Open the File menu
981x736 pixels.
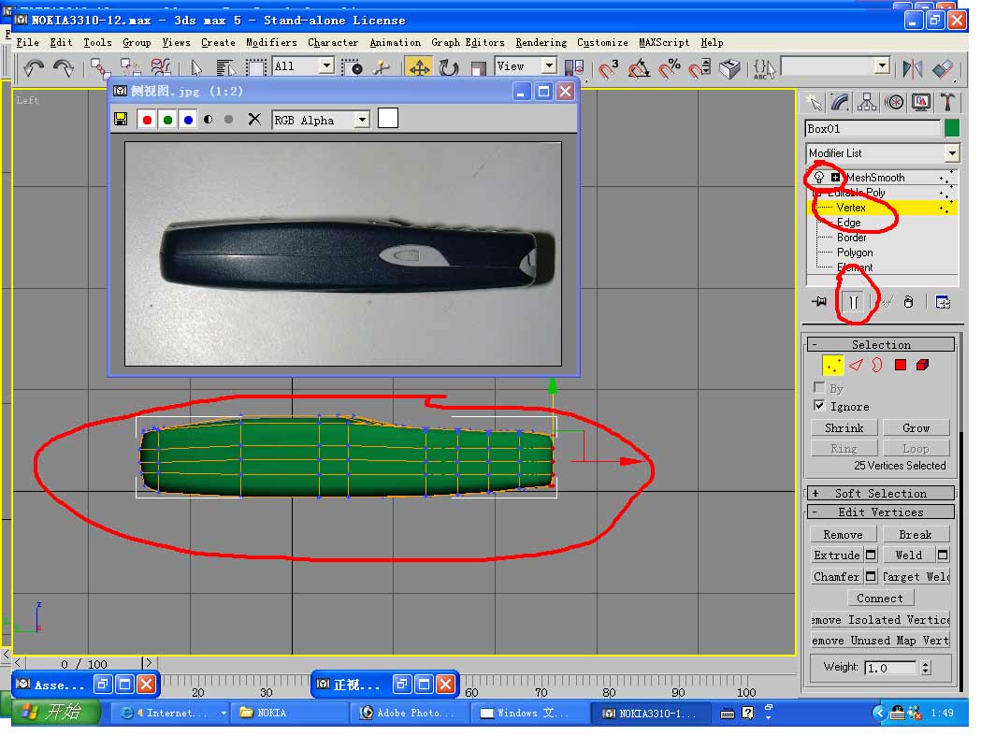pos(27,43)
